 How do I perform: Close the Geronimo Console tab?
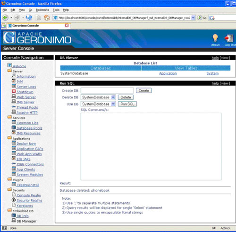coord(67,26)
